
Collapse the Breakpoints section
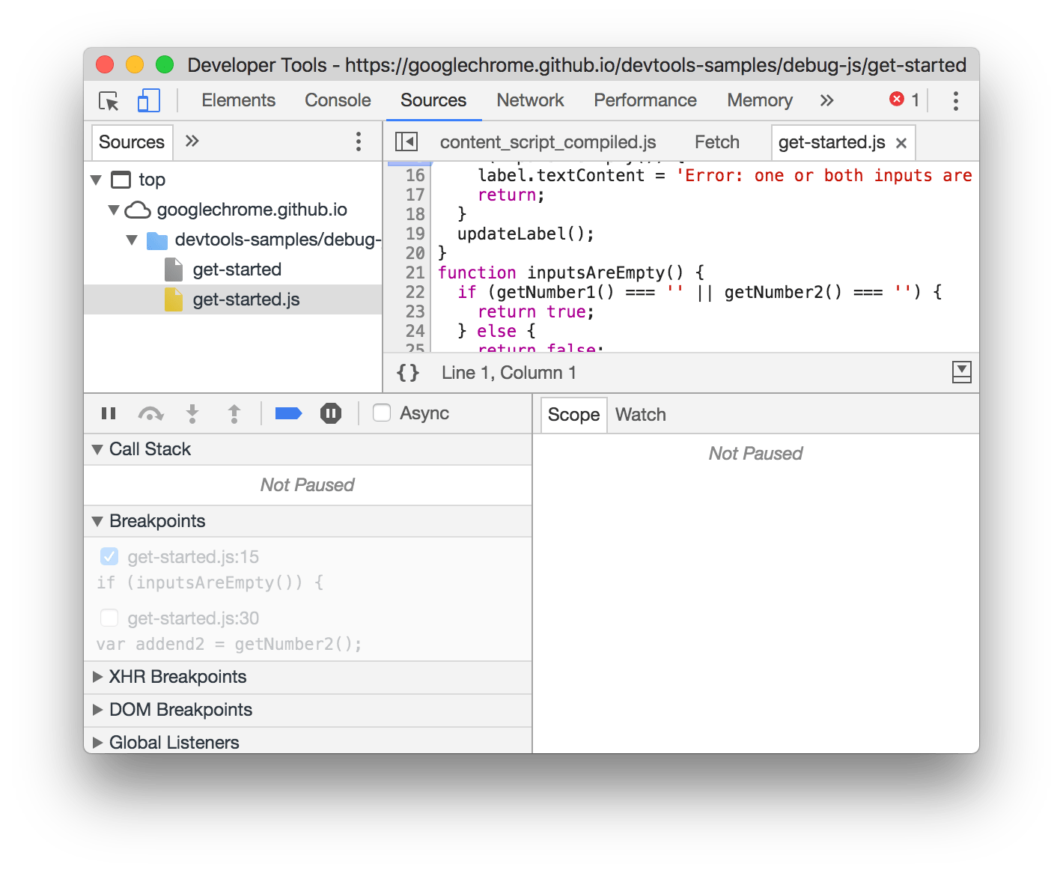point(97,521)
